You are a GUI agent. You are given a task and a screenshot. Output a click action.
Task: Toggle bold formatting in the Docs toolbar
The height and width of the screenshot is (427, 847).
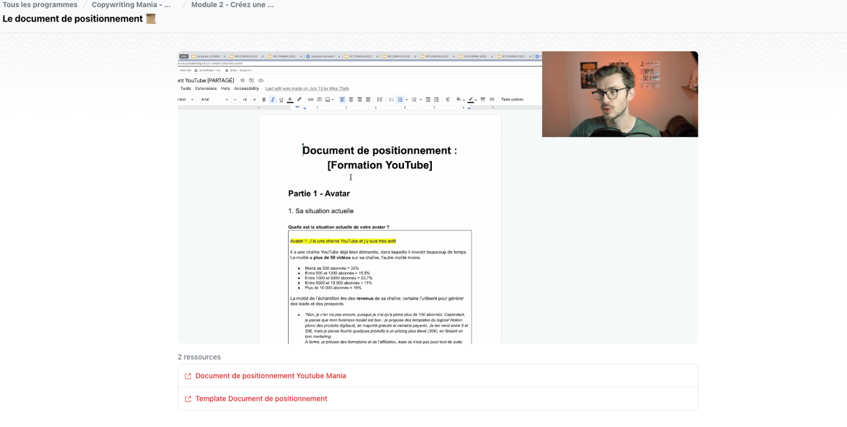click(264, 100)
